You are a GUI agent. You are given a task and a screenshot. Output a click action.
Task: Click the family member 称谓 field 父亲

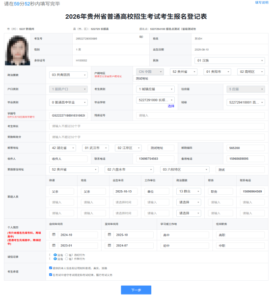point(61,191)
